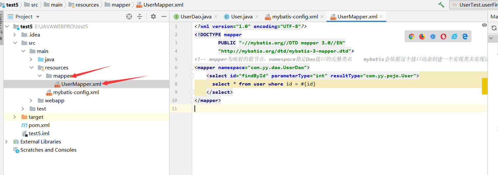Open in Edge browser icon

point(465,37)
